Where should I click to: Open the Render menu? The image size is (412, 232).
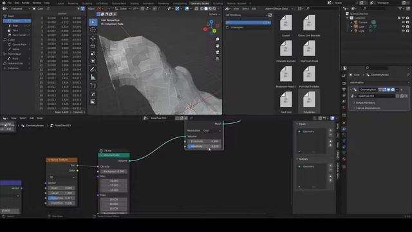click(x=26, y=3)
